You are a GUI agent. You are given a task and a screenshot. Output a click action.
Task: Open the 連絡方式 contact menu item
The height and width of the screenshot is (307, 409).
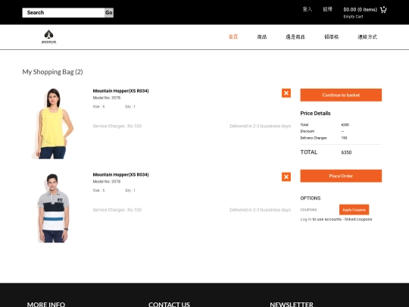pyautogui.click(x=367, y=37)
